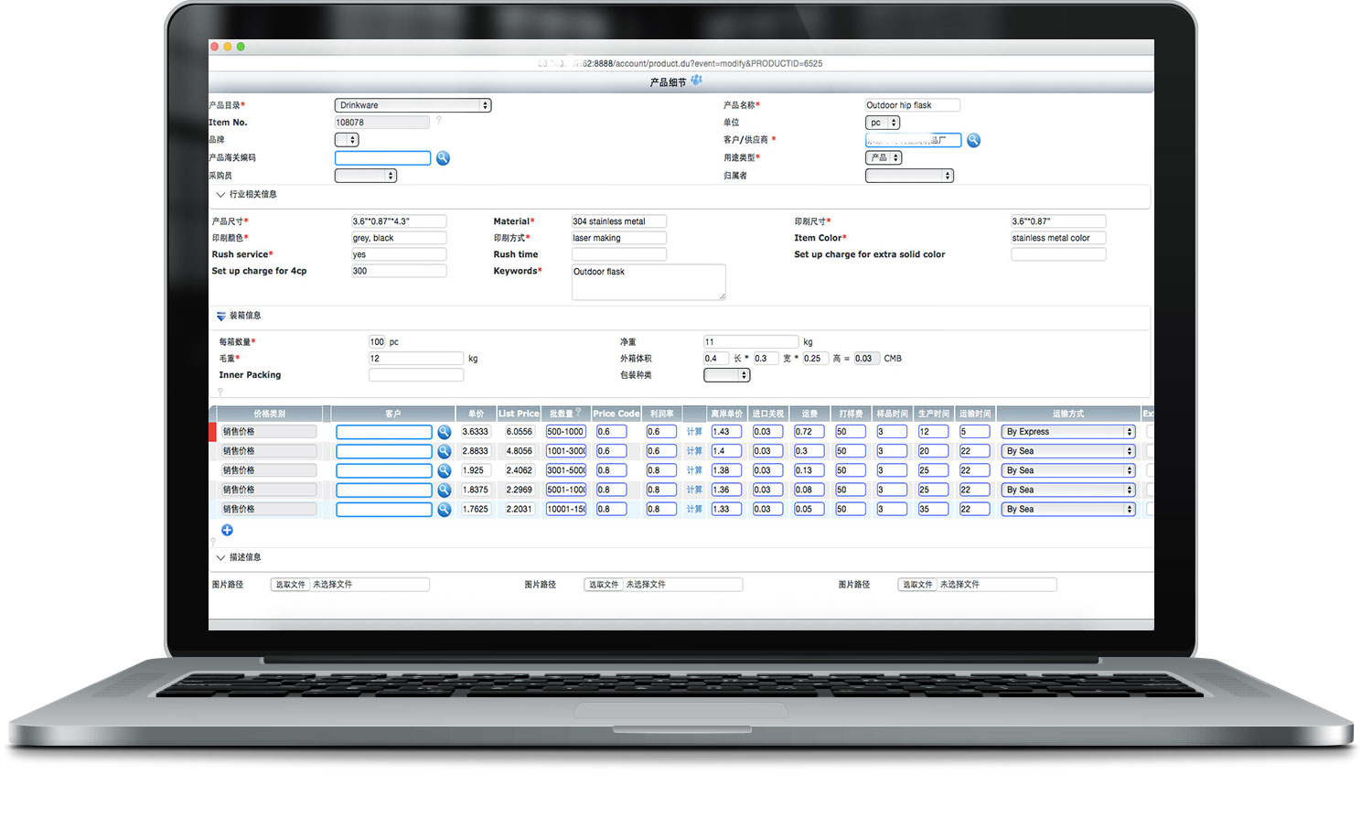Click the icon beside 产品细节 title
Image resolution: width=1372 pixels, height=829 pixels.
click(697, 81)
